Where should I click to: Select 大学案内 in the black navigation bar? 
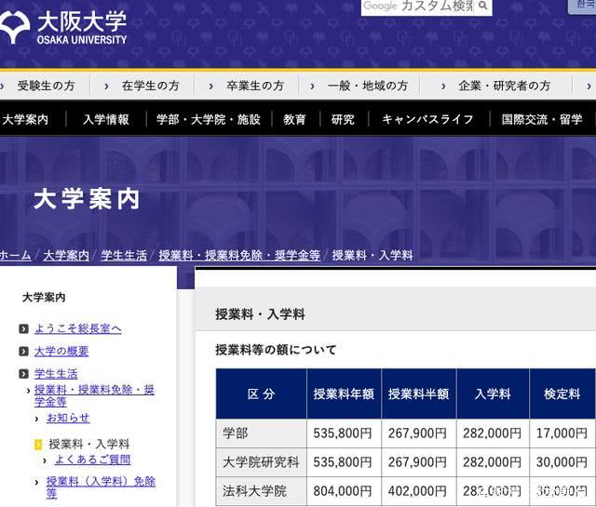click(25, 120)
